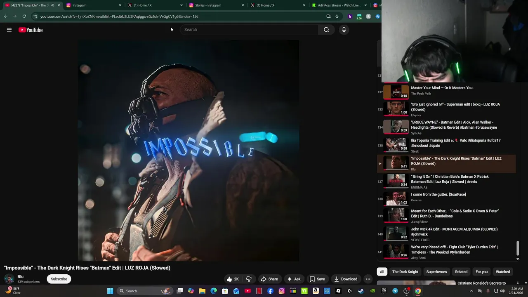Screen dimensions: 528x297
Task: Like the video with thumbs up
Action: click(x=233, y=279)
